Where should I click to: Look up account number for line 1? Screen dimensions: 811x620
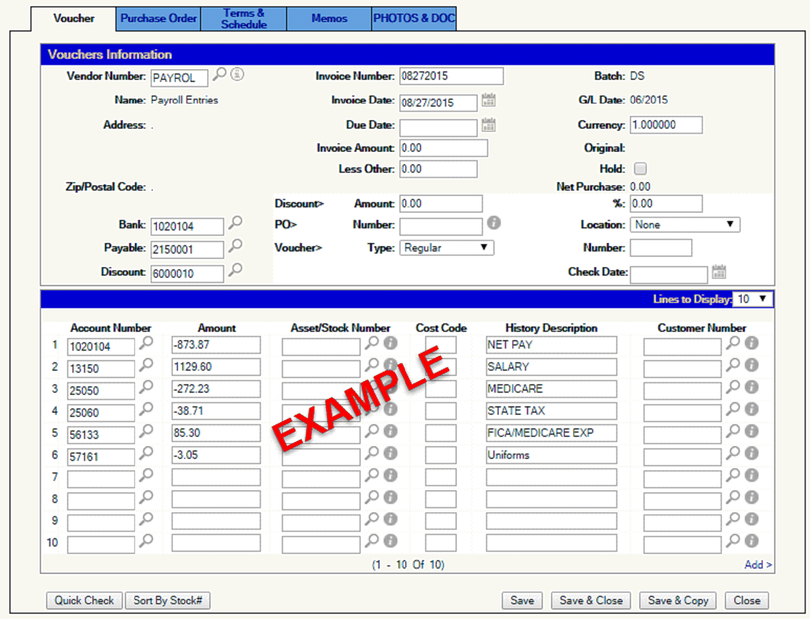146,343
